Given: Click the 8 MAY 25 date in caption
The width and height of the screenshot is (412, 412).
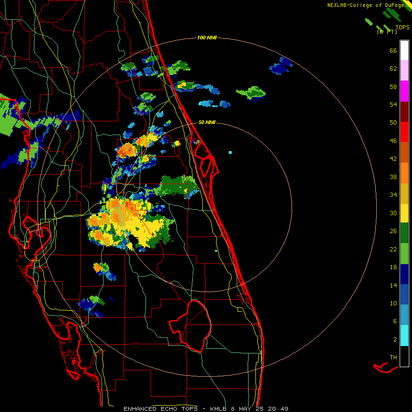Looking at the screenshot, I should click(248, 409).
